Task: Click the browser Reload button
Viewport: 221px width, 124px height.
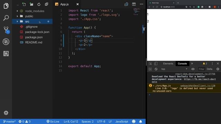Action: pyautogui.click(x=157, y=7)
